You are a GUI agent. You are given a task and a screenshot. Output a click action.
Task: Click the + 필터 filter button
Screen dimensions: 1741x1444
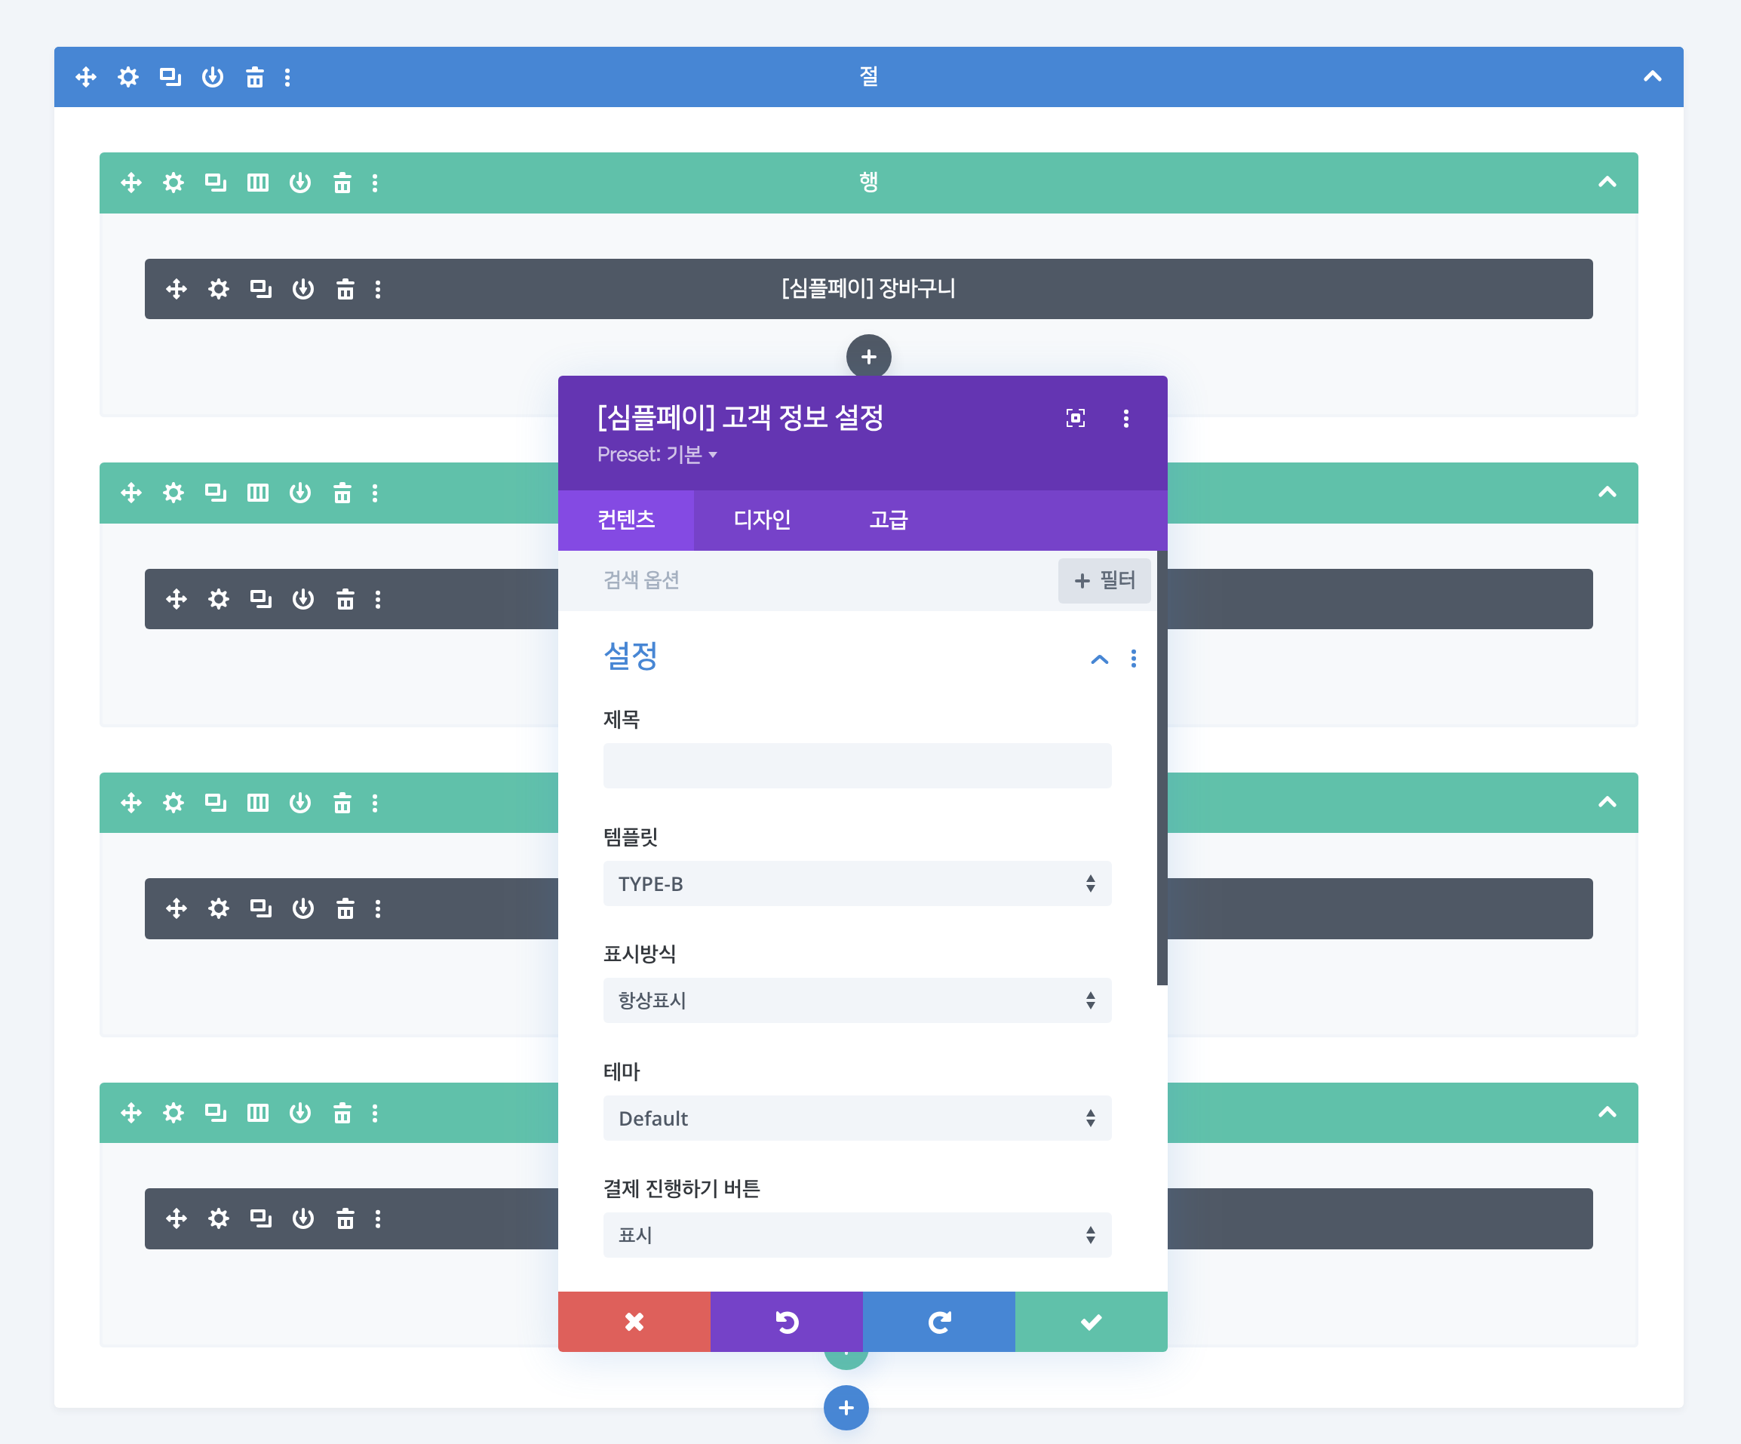[x=1104, y=580]
